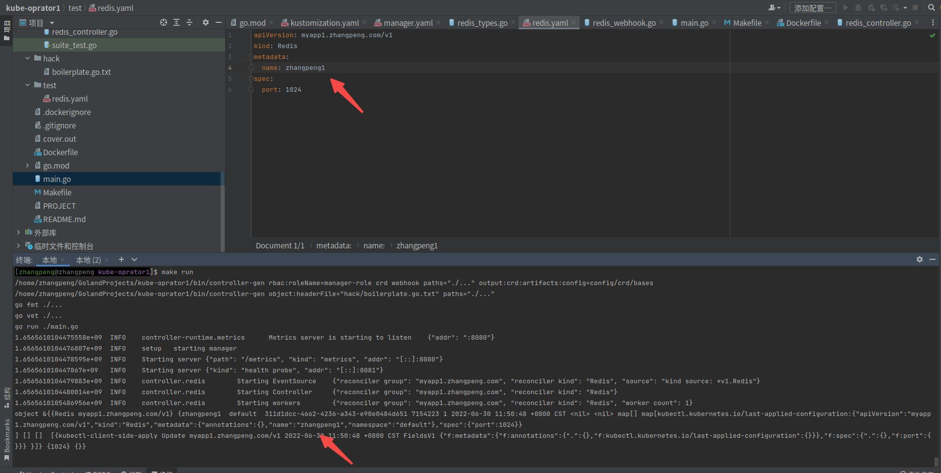Click 'metadata:' in editor breadcrumb

click(334, 246)
